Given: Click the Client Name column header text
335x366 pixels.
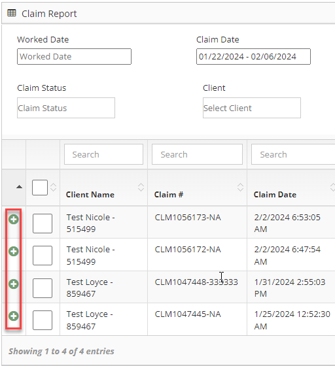Looking at the screenshot, I should 90,195.
